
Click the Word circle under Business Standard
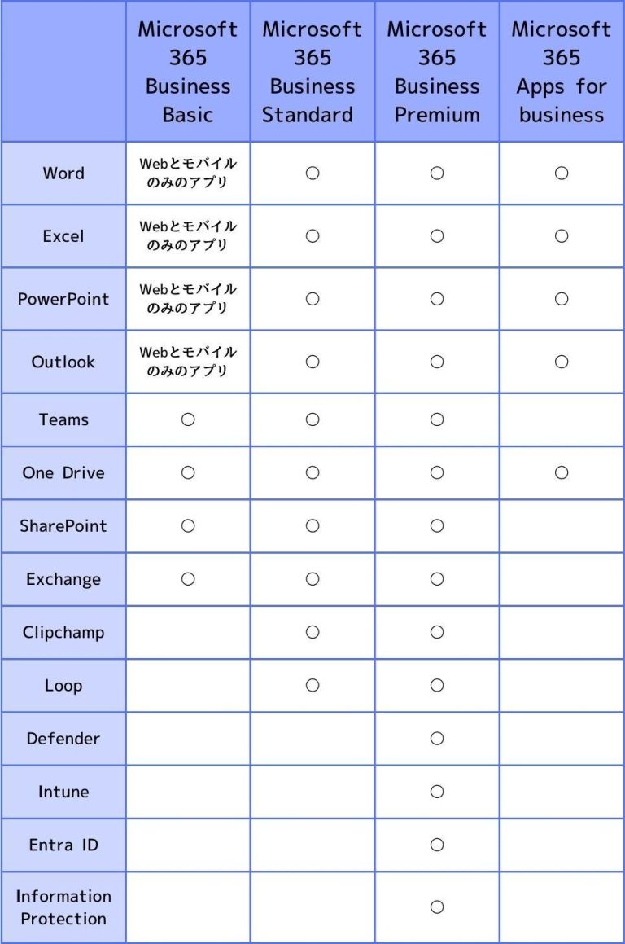pos(312,173)
